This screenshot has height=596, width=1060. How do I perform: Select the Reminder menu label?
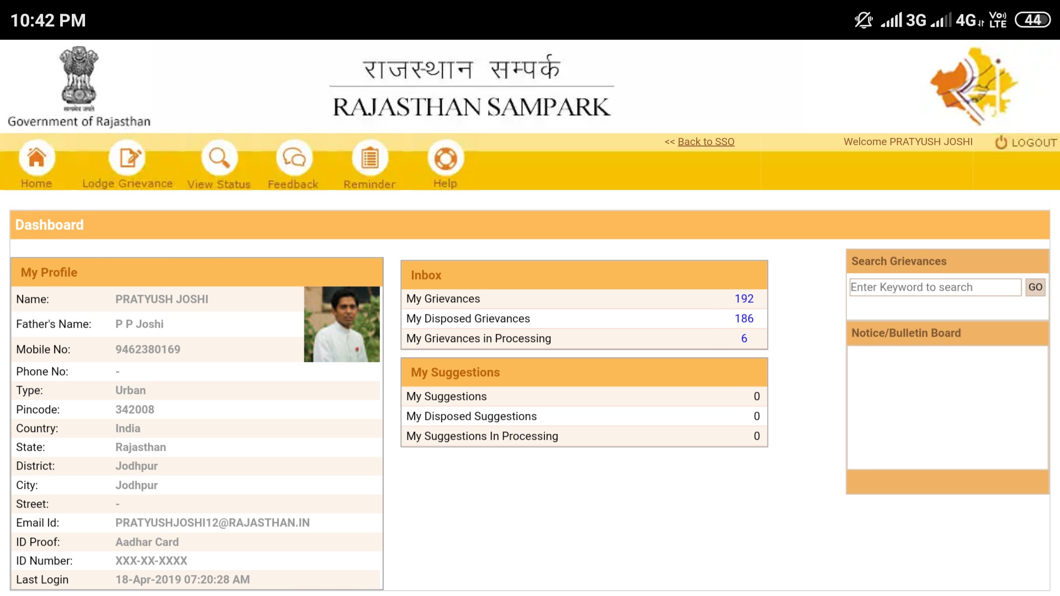click(x=369, y=184)
